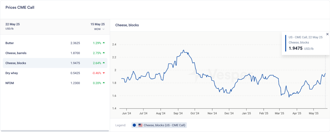Click green up arrow next to Butter

click(x=104, y=43)
